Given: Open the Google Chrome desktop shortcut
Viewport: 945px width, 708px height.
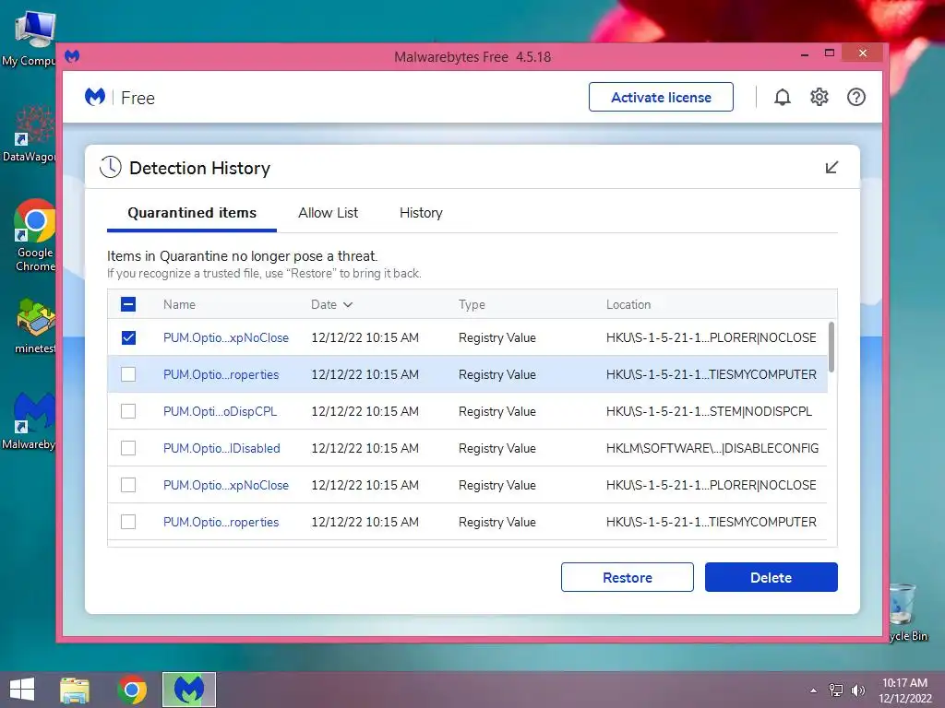Looking at the screenshot, I should tap(34, 235).
